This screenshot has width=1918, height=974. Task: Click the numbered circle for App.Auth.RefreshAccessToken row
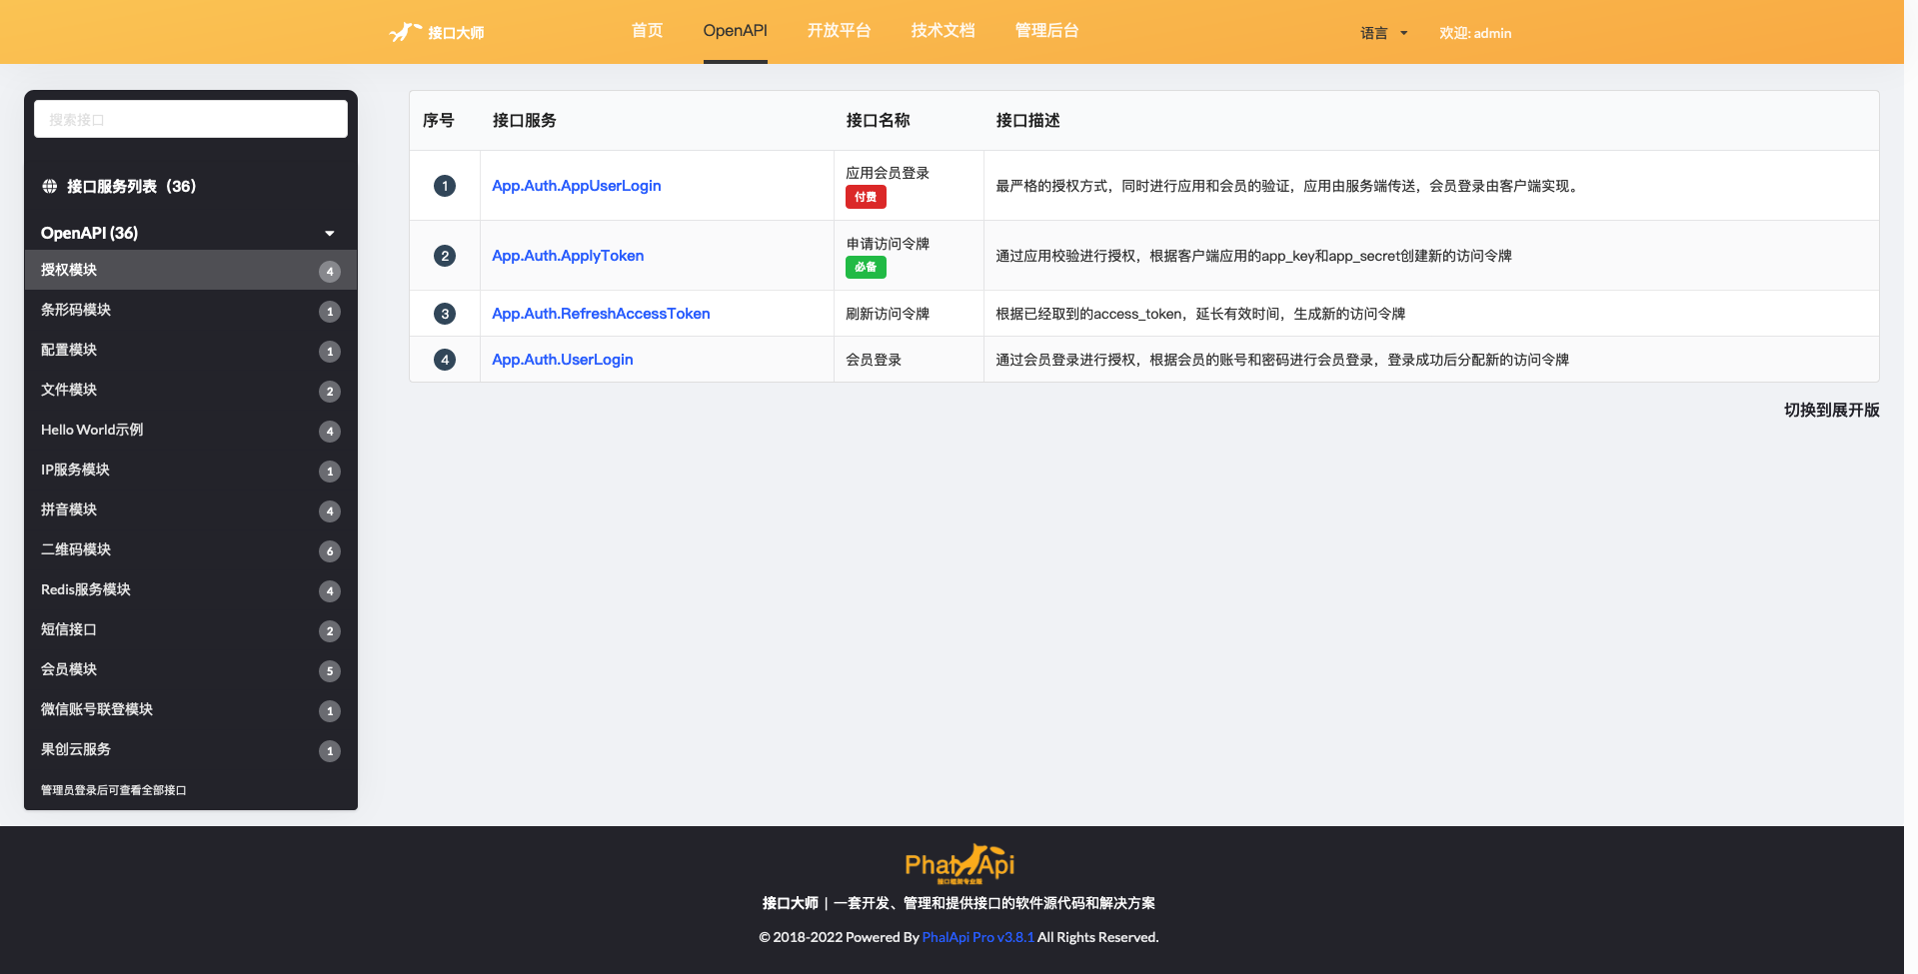point(445,313)
